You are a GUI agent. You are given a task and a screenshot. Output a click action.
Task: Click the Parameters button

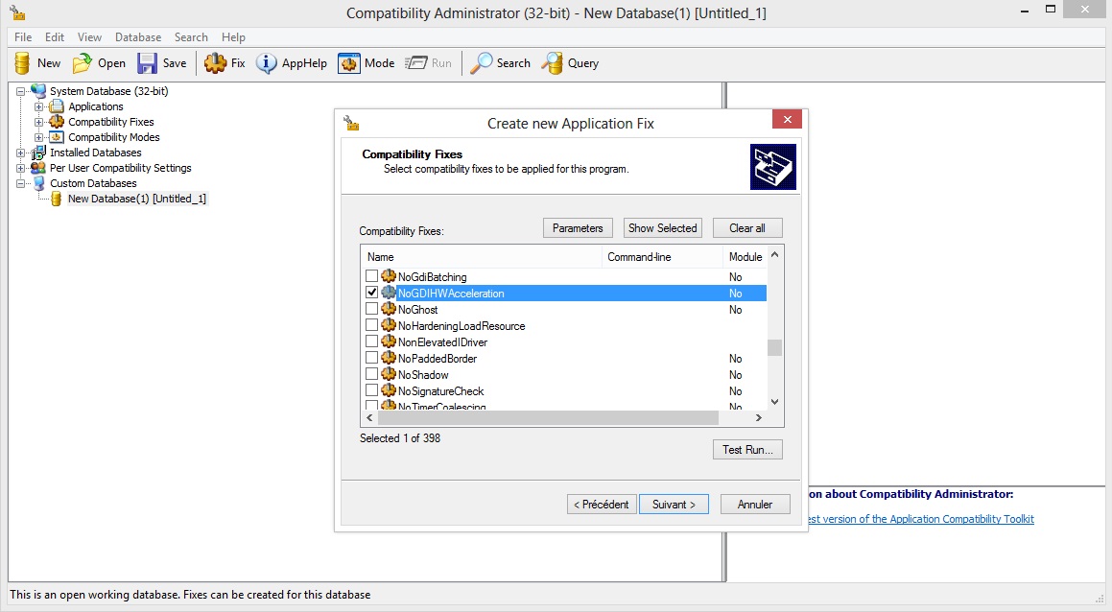pos(578,227)
